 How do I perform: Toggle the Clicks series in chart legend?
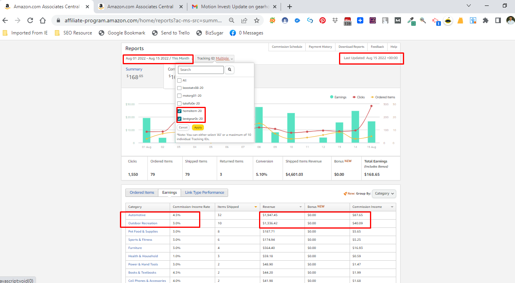[359, 97]
